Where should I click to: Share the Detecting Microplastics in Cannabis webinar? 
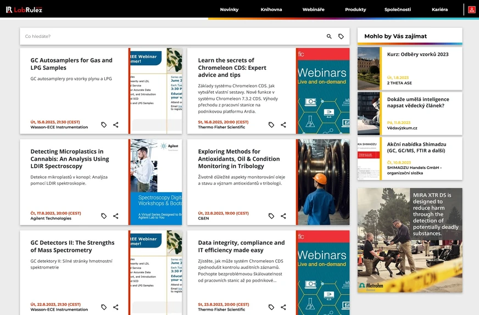click(x=116, y=216)
